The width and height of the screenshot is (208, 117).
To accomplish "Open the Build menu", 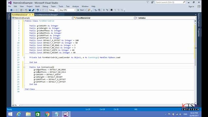I will 38,6.
